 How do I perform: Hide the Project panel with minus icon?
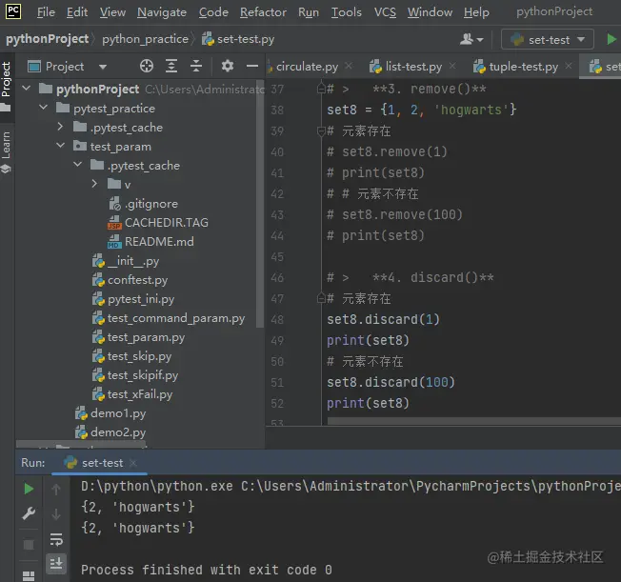[x=252, y=66]
